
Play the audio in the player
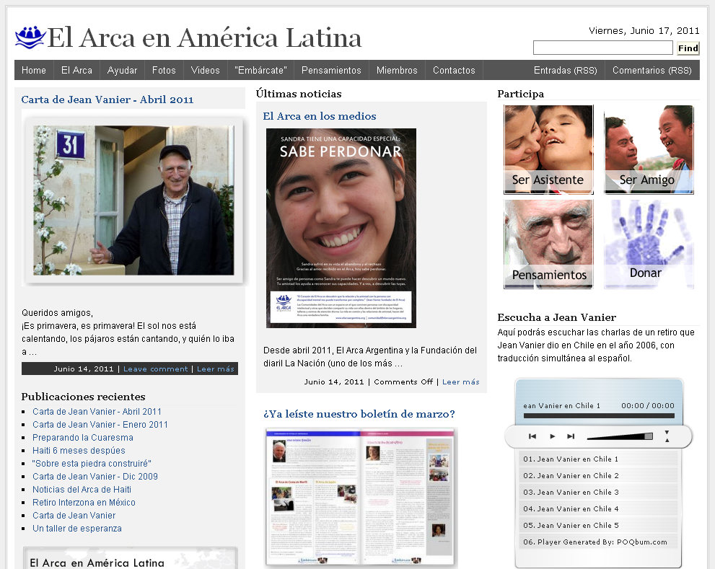[552, 436]
